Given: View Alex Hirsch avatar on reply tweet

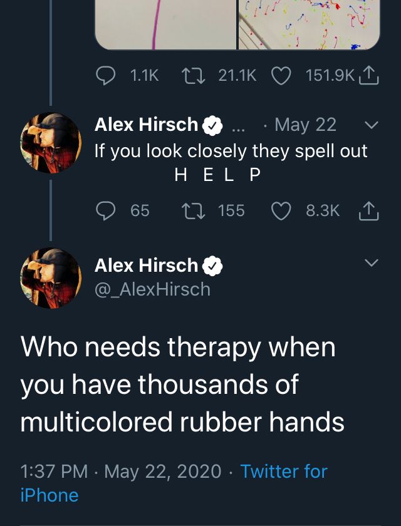Looking at the screenshot, I should [51, 143].
